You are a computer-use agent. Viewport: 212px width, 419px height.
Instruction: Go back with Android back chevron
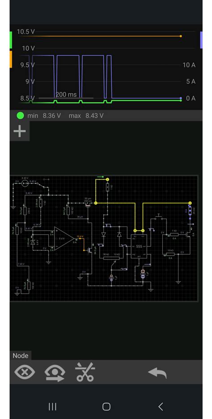(x=160, y=406)
